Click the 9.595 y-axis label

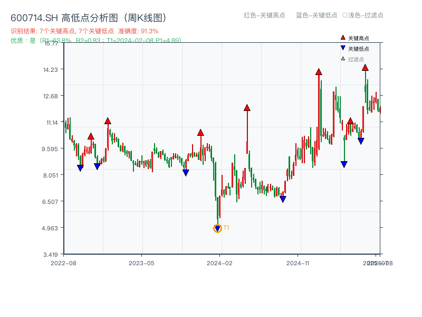(50, 149)
